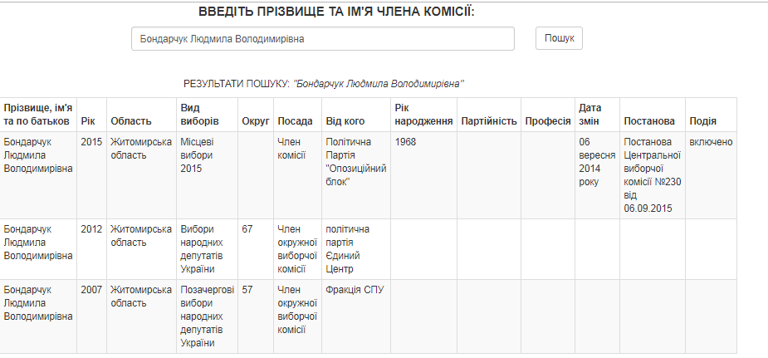The width and height of the screenshot is (768, 358).
Task: Click the Постанова №230 resolution cell
Action: click(x=653, y=175)
